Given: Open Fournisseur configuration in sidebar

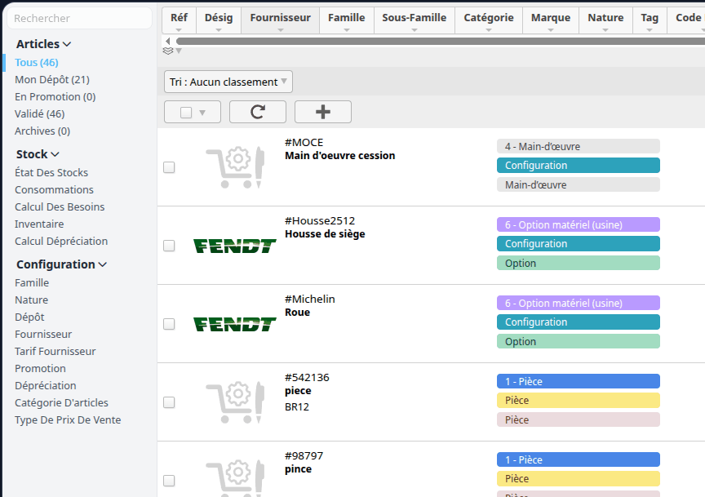Looking at the screenshot, I should point(43,334).
